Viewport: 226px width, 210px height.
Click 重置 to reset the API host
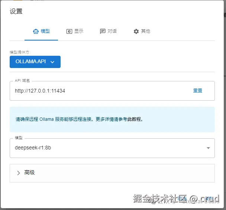[198, 91]
